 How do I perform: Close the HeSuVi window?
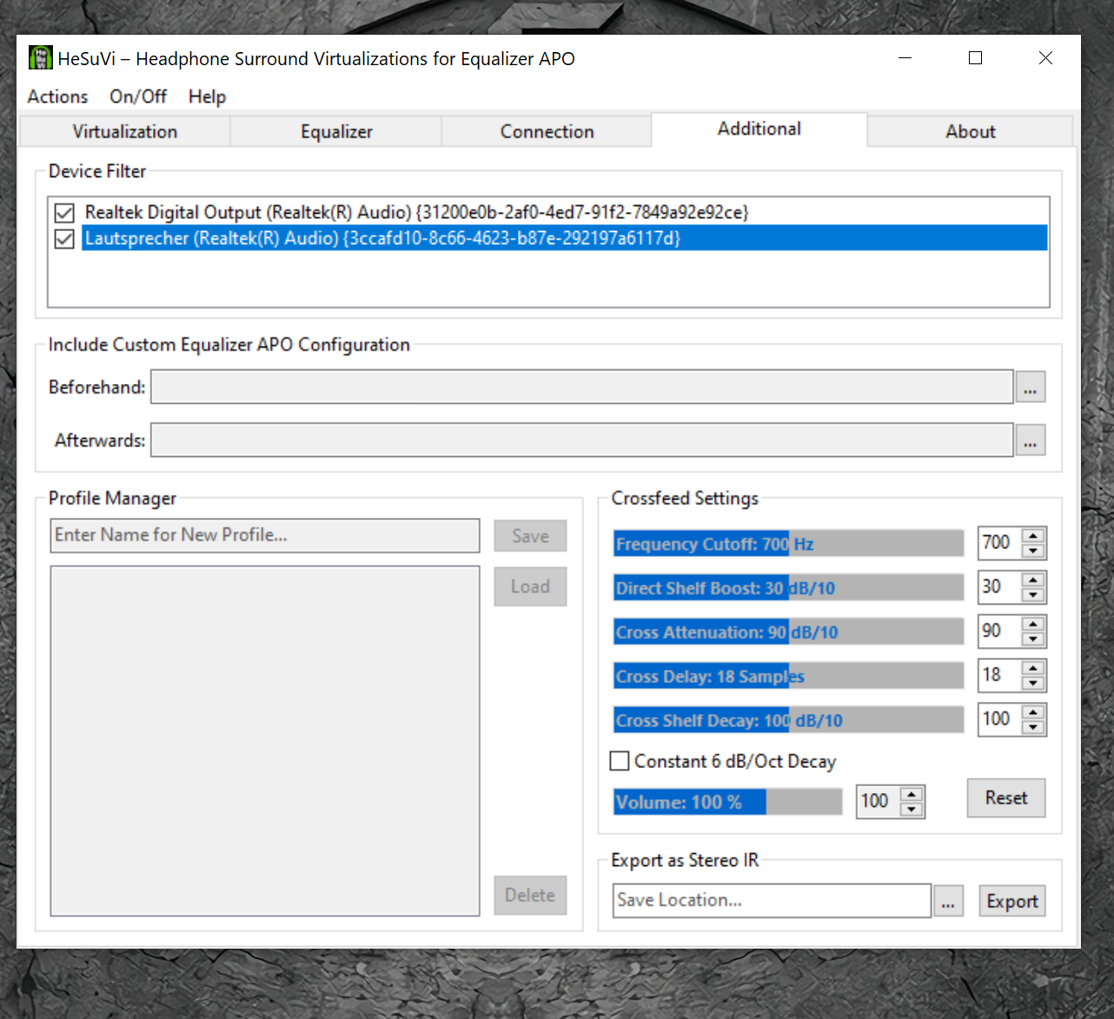click(1045, 58)
